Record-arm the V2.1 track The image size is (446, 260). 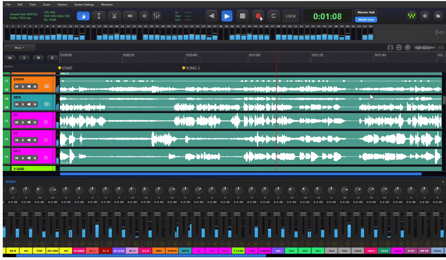pos(35,158)
